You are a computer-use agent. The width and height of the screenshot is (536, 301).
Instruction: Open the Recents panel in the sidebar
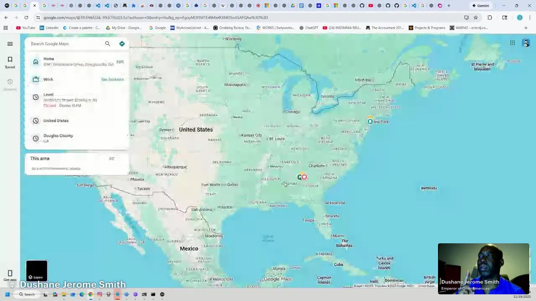point(10,84)
